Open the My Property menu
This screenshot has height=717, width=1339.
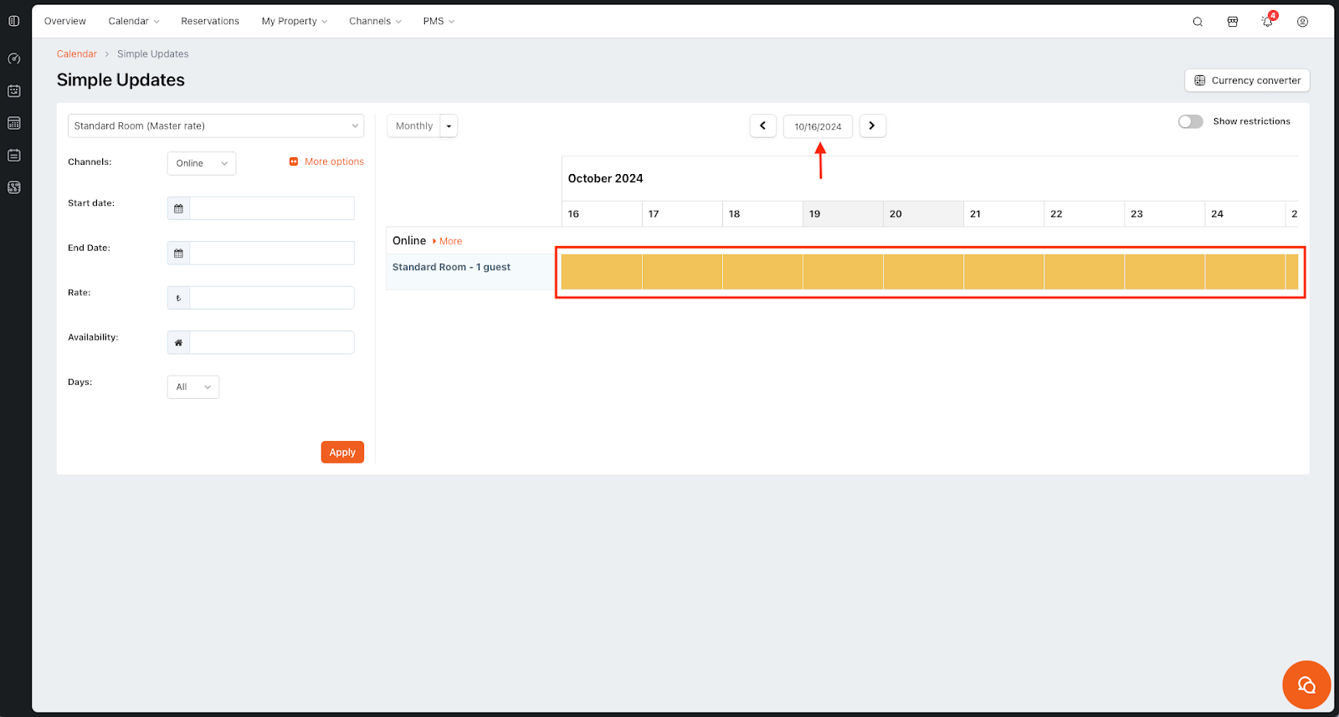coord(294,21)
